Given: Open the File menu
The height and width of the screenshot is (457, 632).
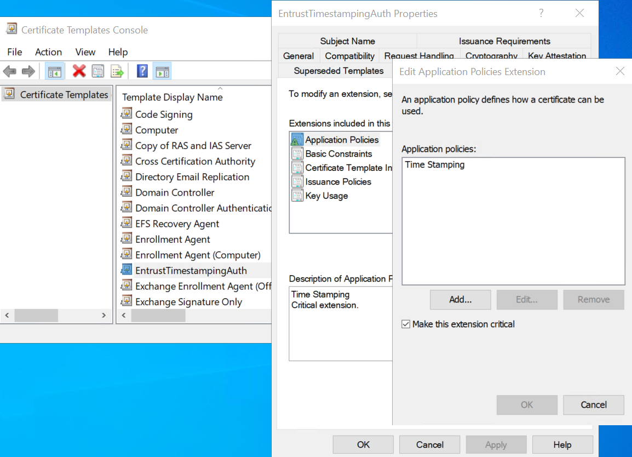Looking at the screenshot, I should (14, 52).
